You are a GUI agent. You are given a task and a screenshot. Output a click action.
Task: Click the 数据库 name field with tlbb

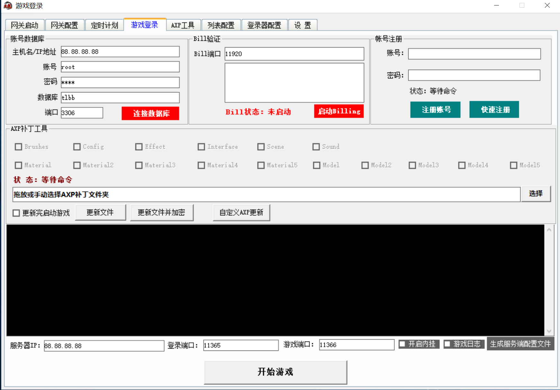pyautogui.click(x=120, y=98)
